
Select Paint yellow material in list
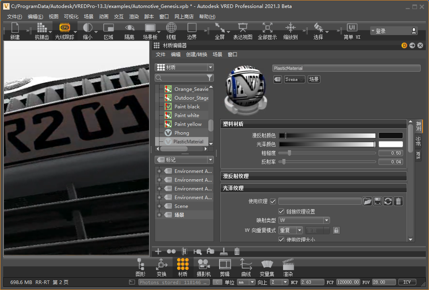click(188, 124)
